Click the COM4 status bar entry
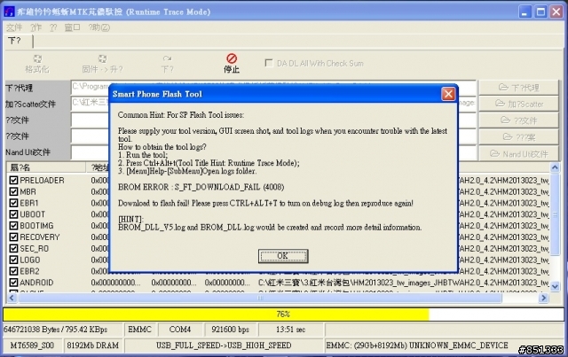 tap(179, 330)
